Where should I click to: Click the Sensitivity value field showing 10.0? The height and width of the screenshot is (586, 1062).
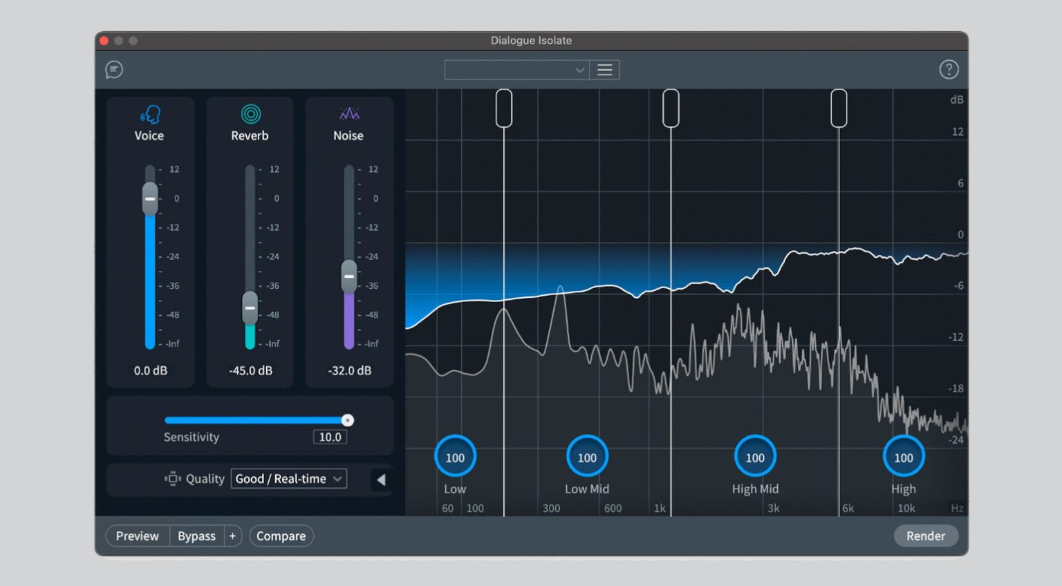[x=330, y=437]
